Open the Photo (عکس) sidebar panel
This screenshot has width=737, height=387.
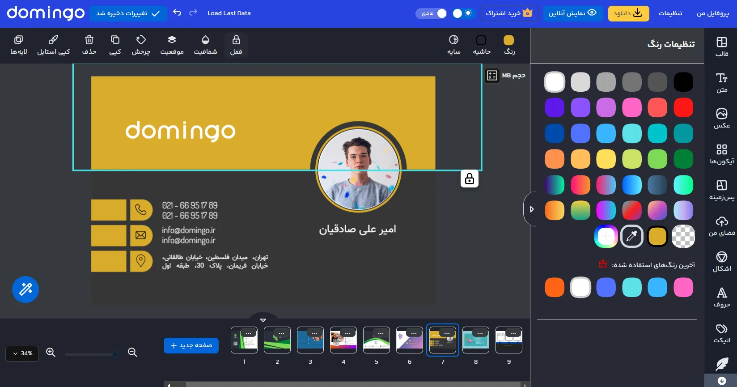[722, 119]
